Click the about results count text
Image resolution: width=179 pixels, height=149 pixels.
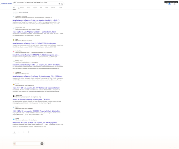(x=23, y=13)
